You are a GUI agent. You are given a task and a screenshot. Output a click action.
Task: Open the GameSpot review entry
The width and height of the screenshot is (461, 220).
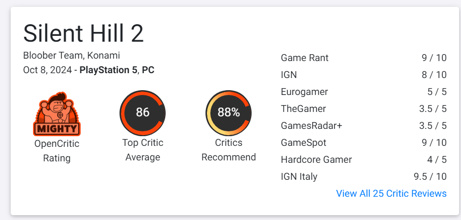pos(303,142)
